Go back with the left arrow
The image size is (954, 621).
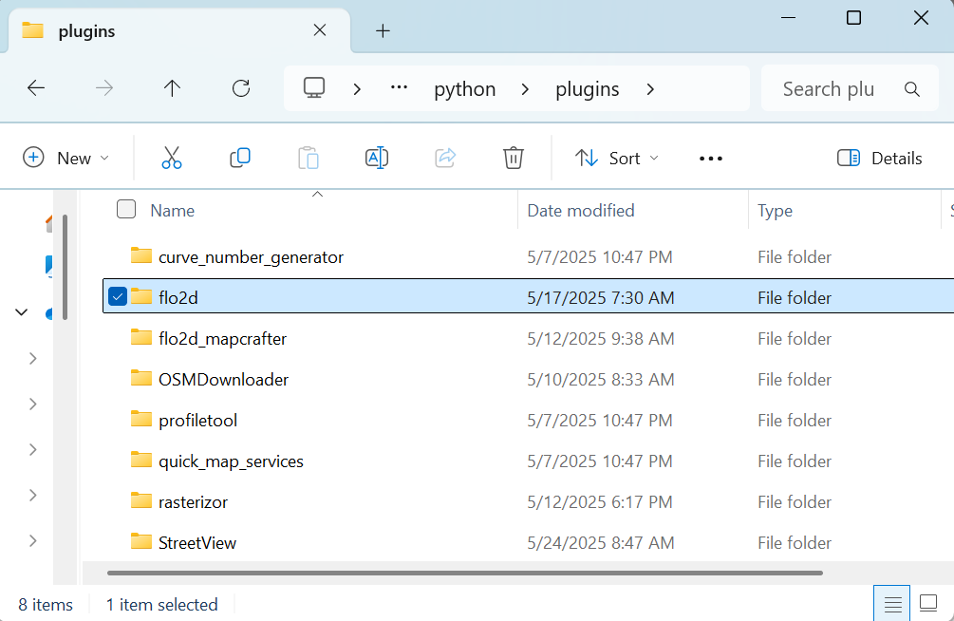(x=36, y=88)
